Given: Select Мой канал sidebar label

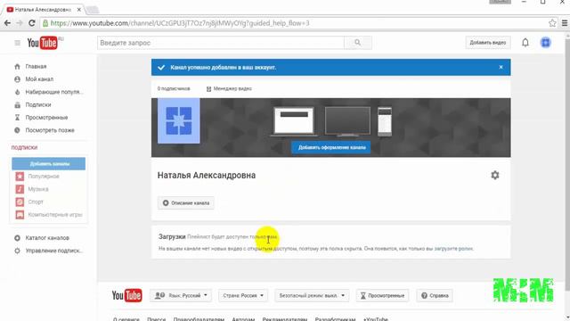Looking at the screenshot, I should click(x=39, y=79).
